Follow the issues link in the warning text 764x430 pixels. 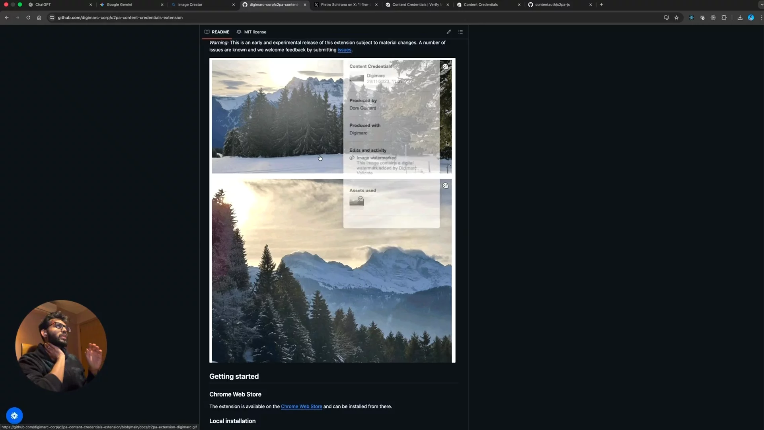(345, 50)
